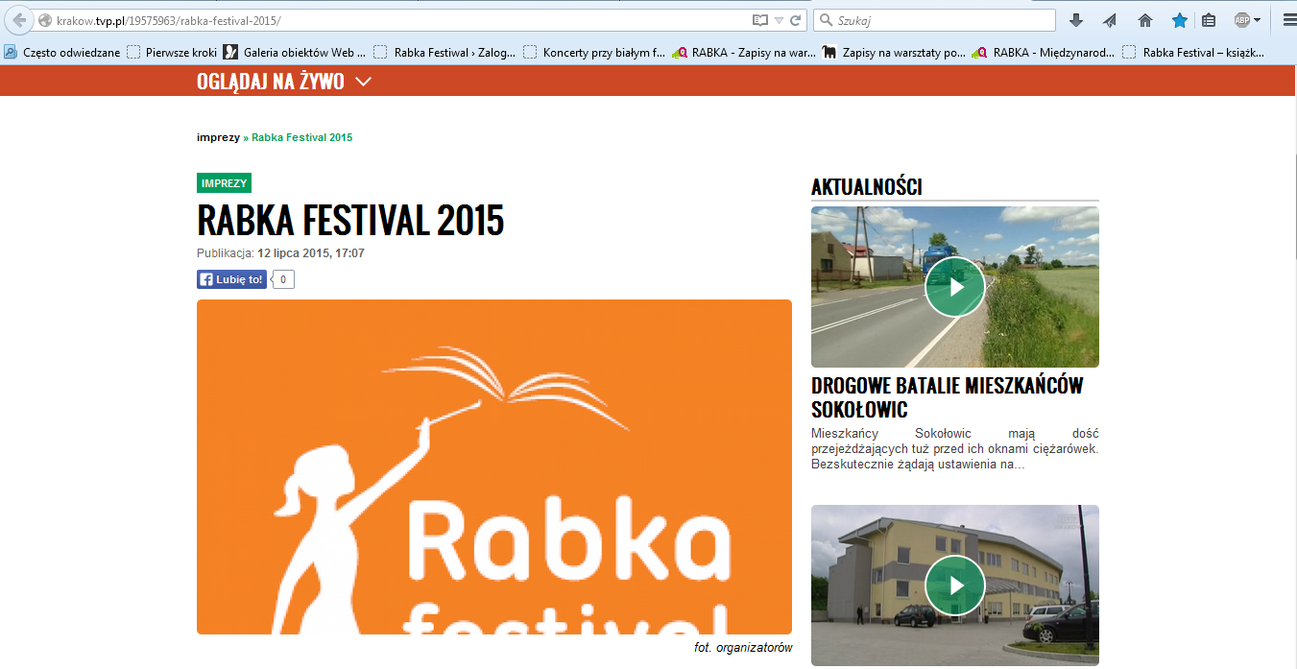Click the Adblock Plus ABP icon

(x=1242, y=20)
